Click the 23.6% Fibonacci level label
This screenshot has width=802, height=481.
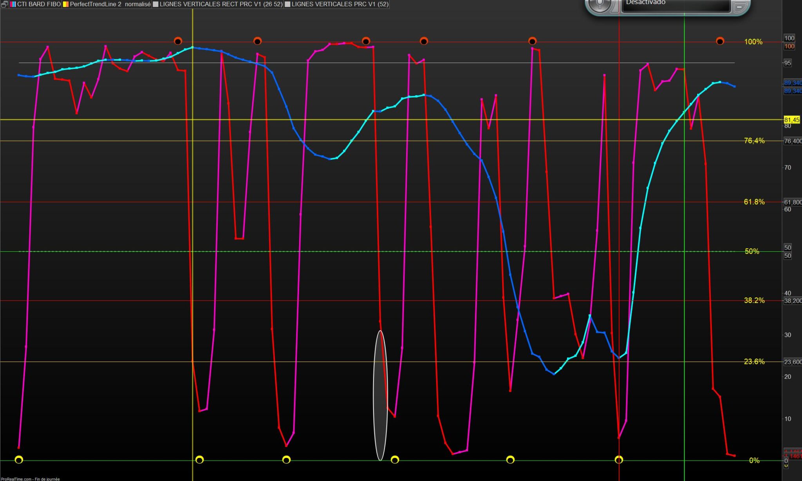(x=754, y=362)
